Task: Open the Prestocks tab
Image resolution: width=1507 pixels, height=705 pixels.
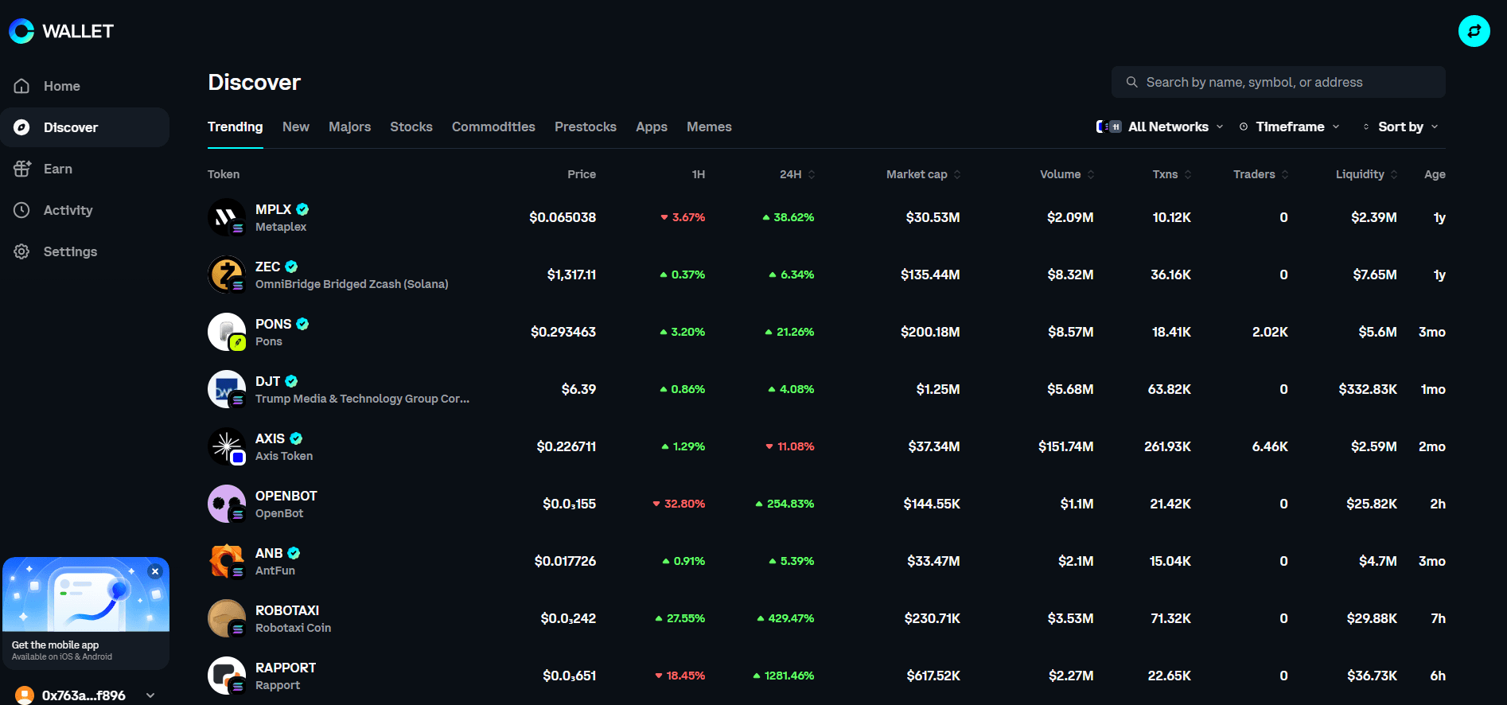Action: (x=586, y=127)
